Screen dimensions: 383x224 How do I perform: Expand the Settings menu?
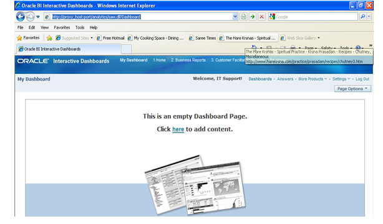[x=341, y=79]
